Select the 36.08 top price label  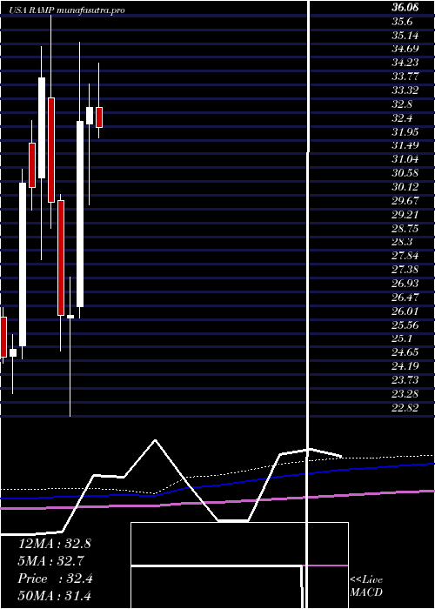(x=405, y=8)
